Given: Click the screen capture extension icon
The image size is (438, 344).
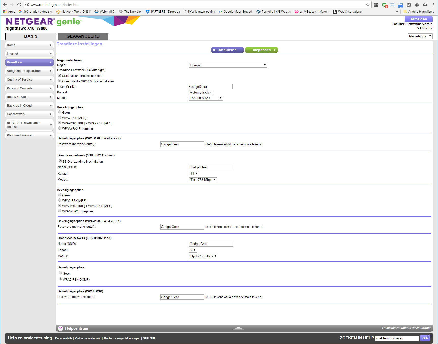Looking at the screenshot, I should (392, 5).
